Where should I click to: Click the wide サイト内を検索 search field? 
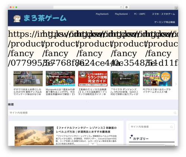[x=93, y=113]
